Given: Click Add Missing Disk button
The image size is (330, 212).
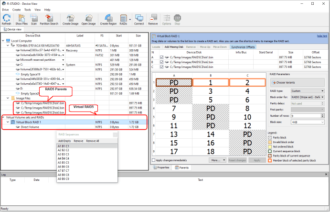Looking at the screenshot, I should coord(174,47).
